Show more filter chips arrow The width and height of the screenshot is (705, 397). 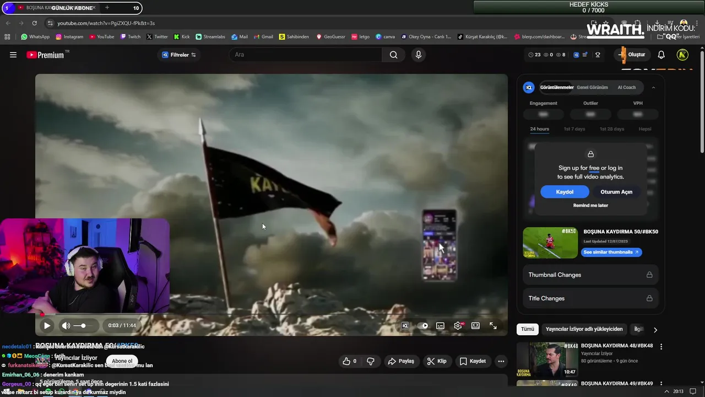pos(655,330)
